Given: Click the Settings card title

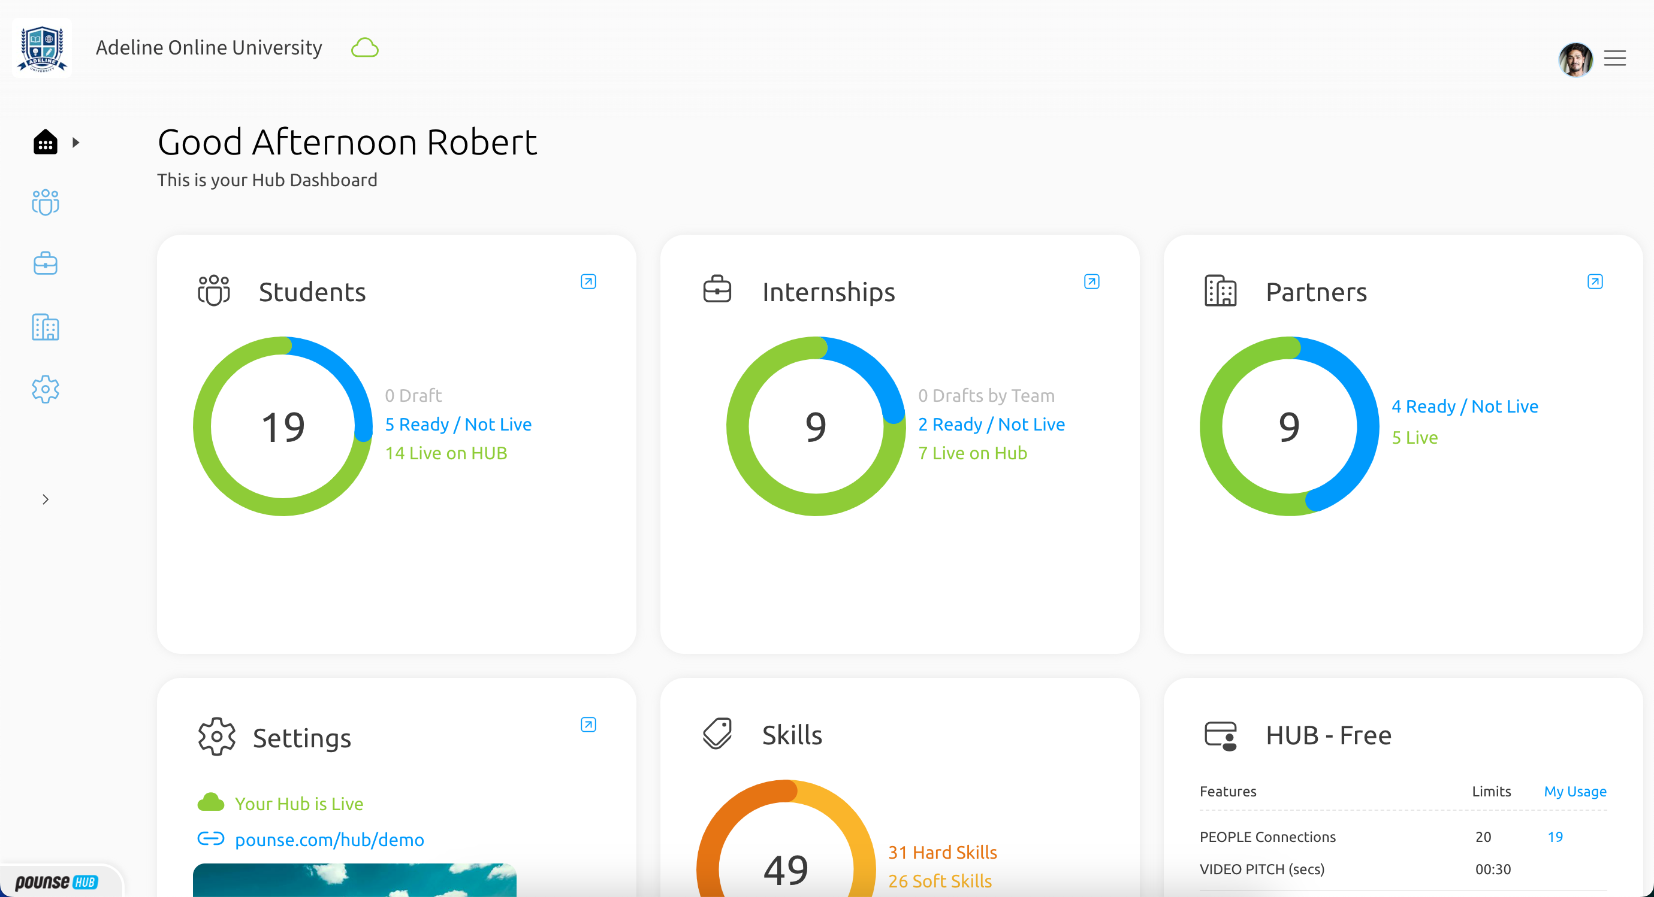Looking at the screenshot, I should pos(302,738).
